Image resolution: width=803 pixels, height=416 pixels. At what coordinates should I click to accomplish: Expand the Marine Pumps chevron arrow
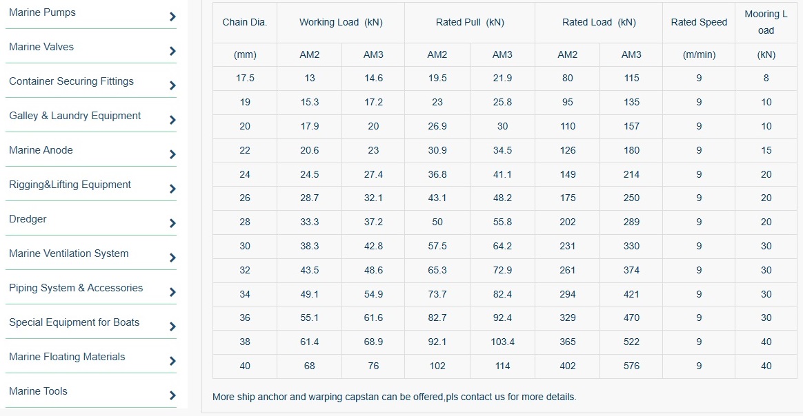[x=172, y=17]
